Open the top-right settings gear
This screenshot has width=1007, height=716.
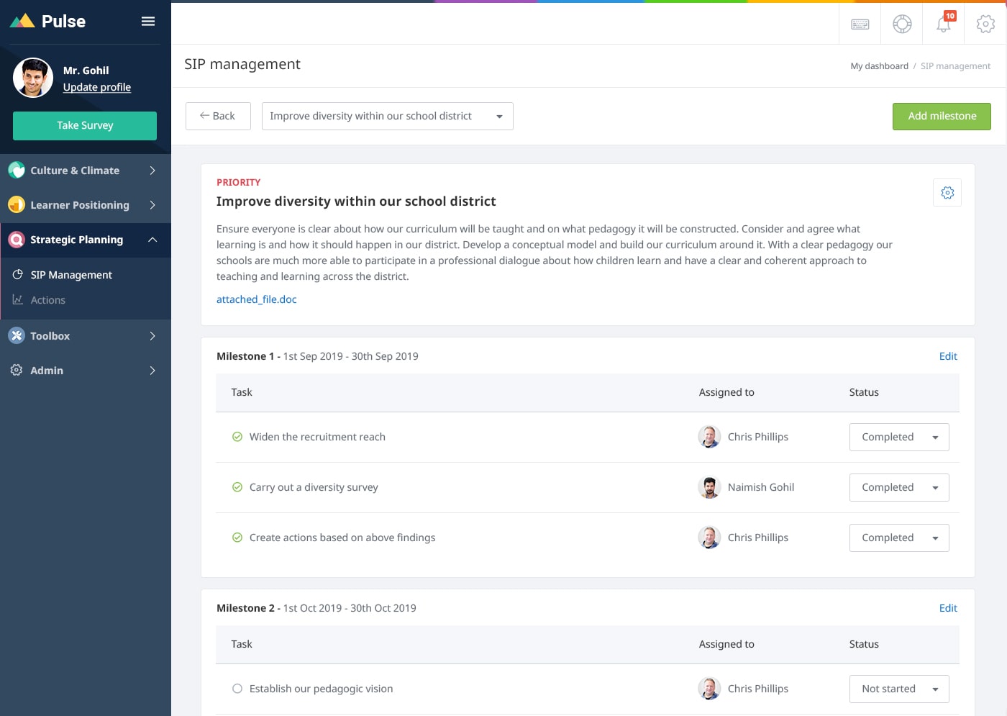(985, 24)
